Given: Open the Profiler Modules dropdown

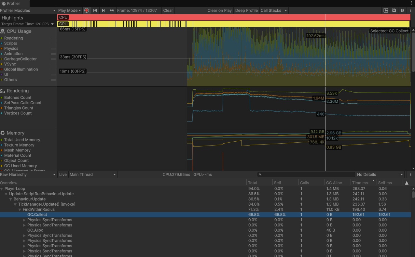Looking at the screenshot, I should coord(28,10).
